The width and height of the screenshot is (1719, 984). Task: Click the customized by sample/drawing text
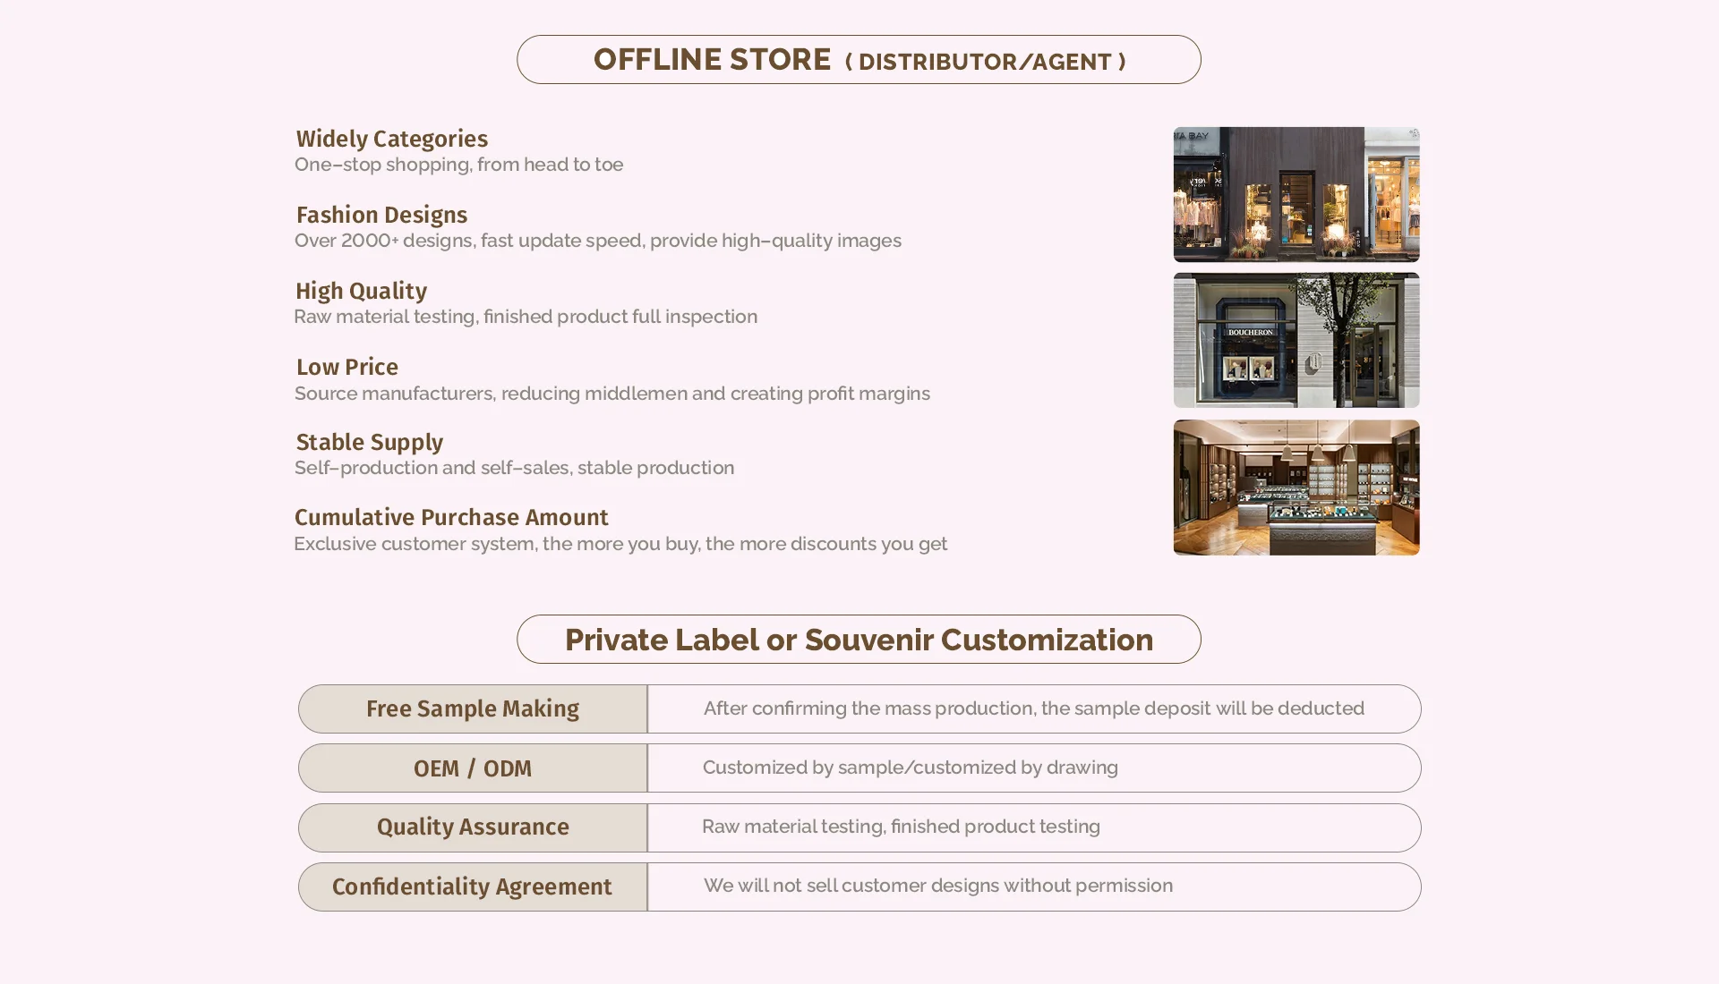point(910,768)
